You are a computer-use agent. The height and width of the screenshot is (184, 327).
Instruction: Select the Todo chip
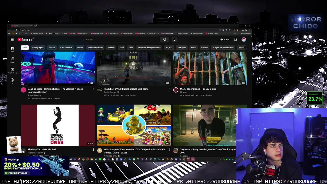(25, 48)
